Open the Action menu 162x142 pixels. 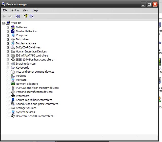[15, 10]
